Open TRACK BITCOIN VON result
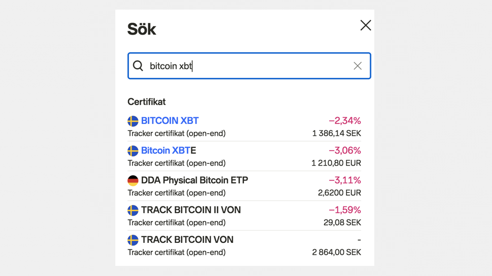Image resolution: width=492 pixels, height=276 pixels. pyautogui.click(x=187, y=240)
